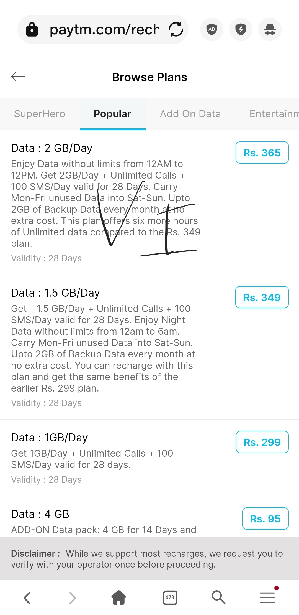Select the Rs. 95 add-on button
The image size is (299, 615).
click(x=265, y=519)
